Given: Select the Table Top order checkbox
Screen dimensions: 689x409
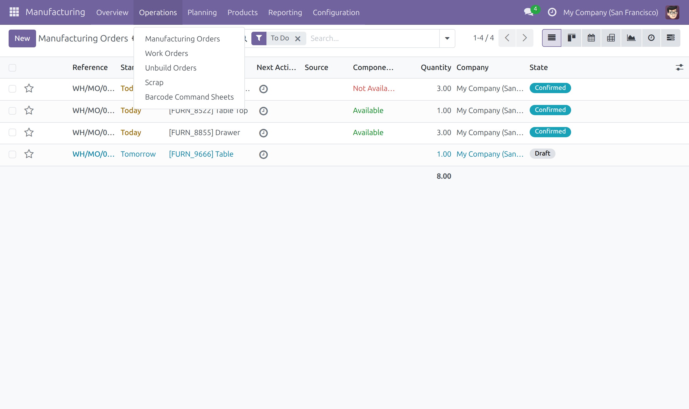Looking at the screenshot, I should tap(12, 111).
